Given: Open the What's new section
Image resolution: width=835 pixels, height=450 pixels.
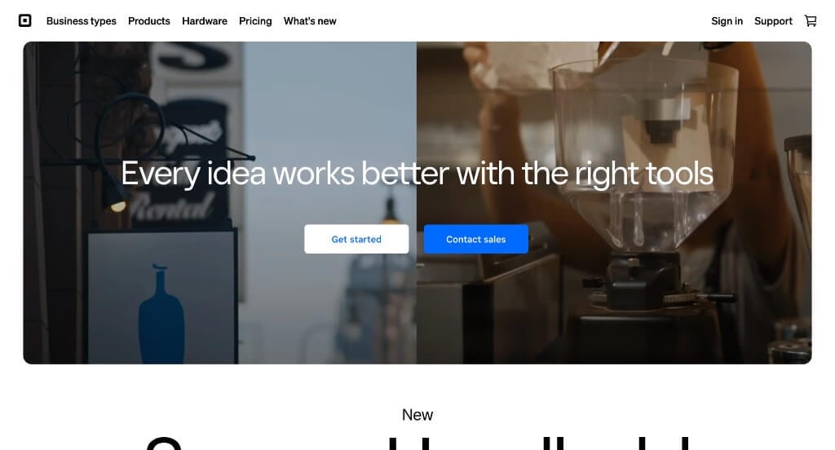Looking at the screenshot, I should [310, 20].
